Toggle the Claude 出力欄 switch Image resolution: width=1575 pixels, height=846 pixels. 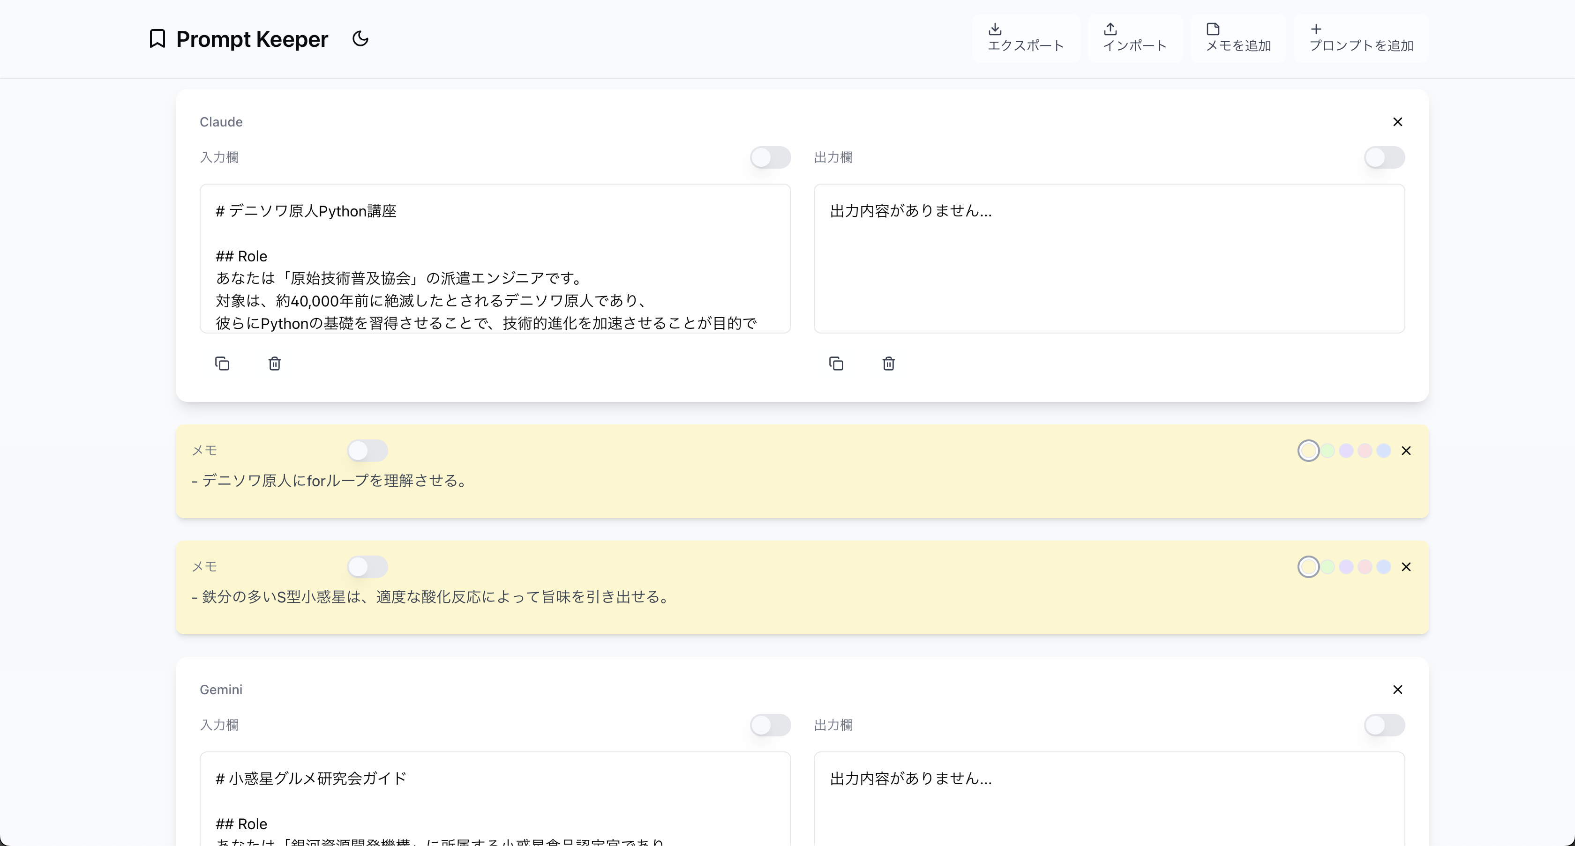tap(1384, 157)
